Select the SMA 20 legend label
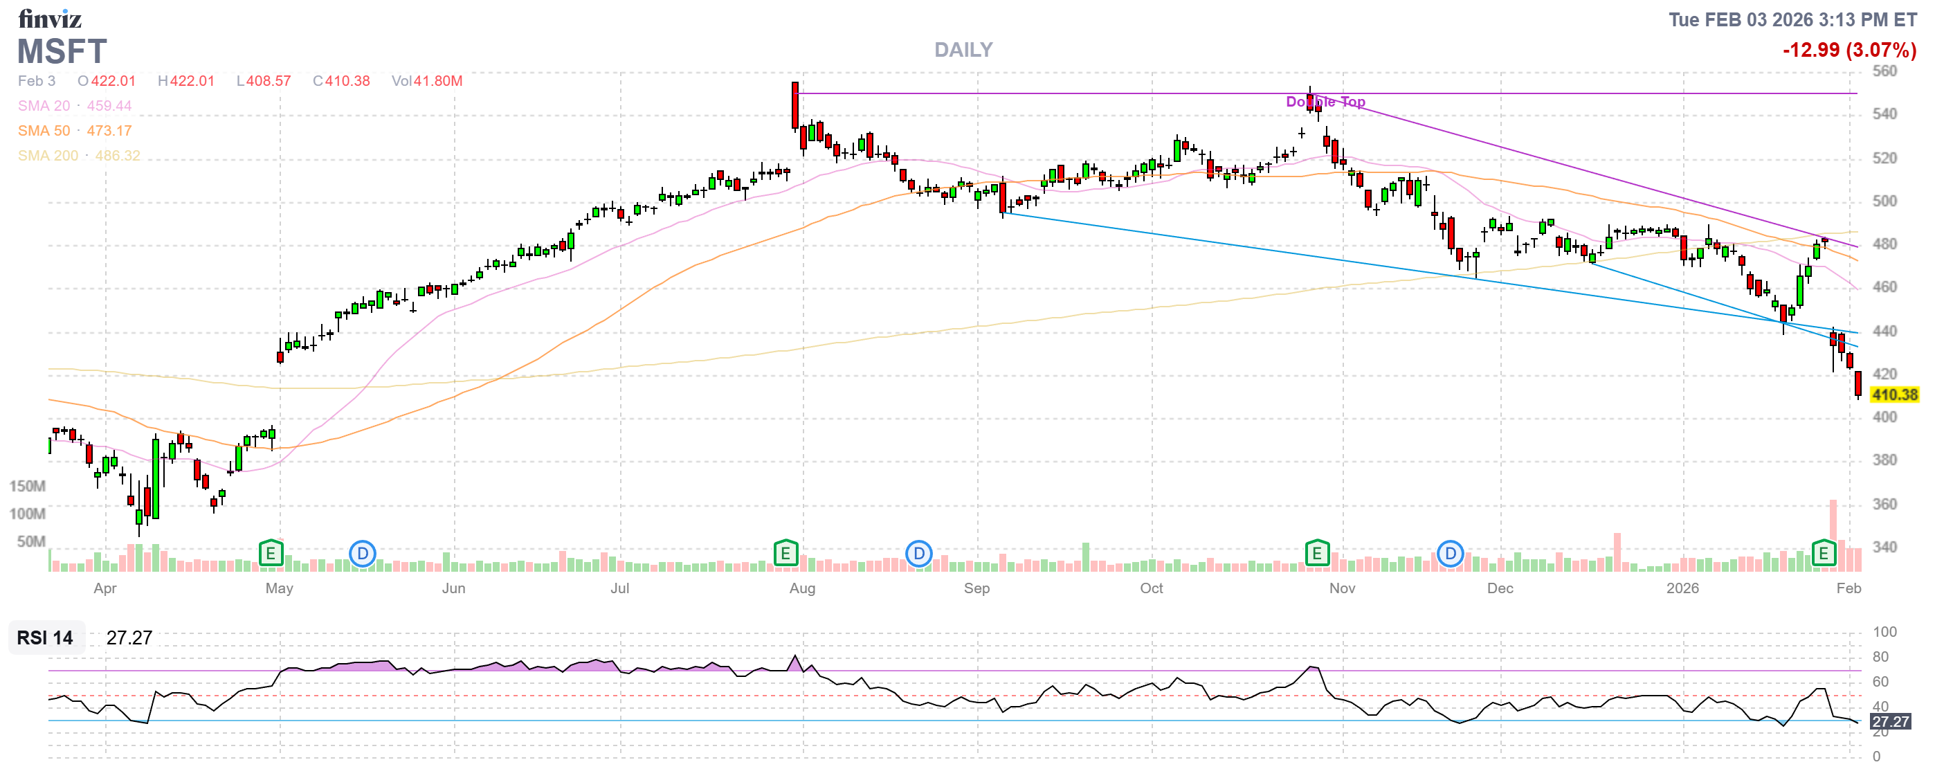The width and height of the screenshot is (1935, 778). point(44,106)
